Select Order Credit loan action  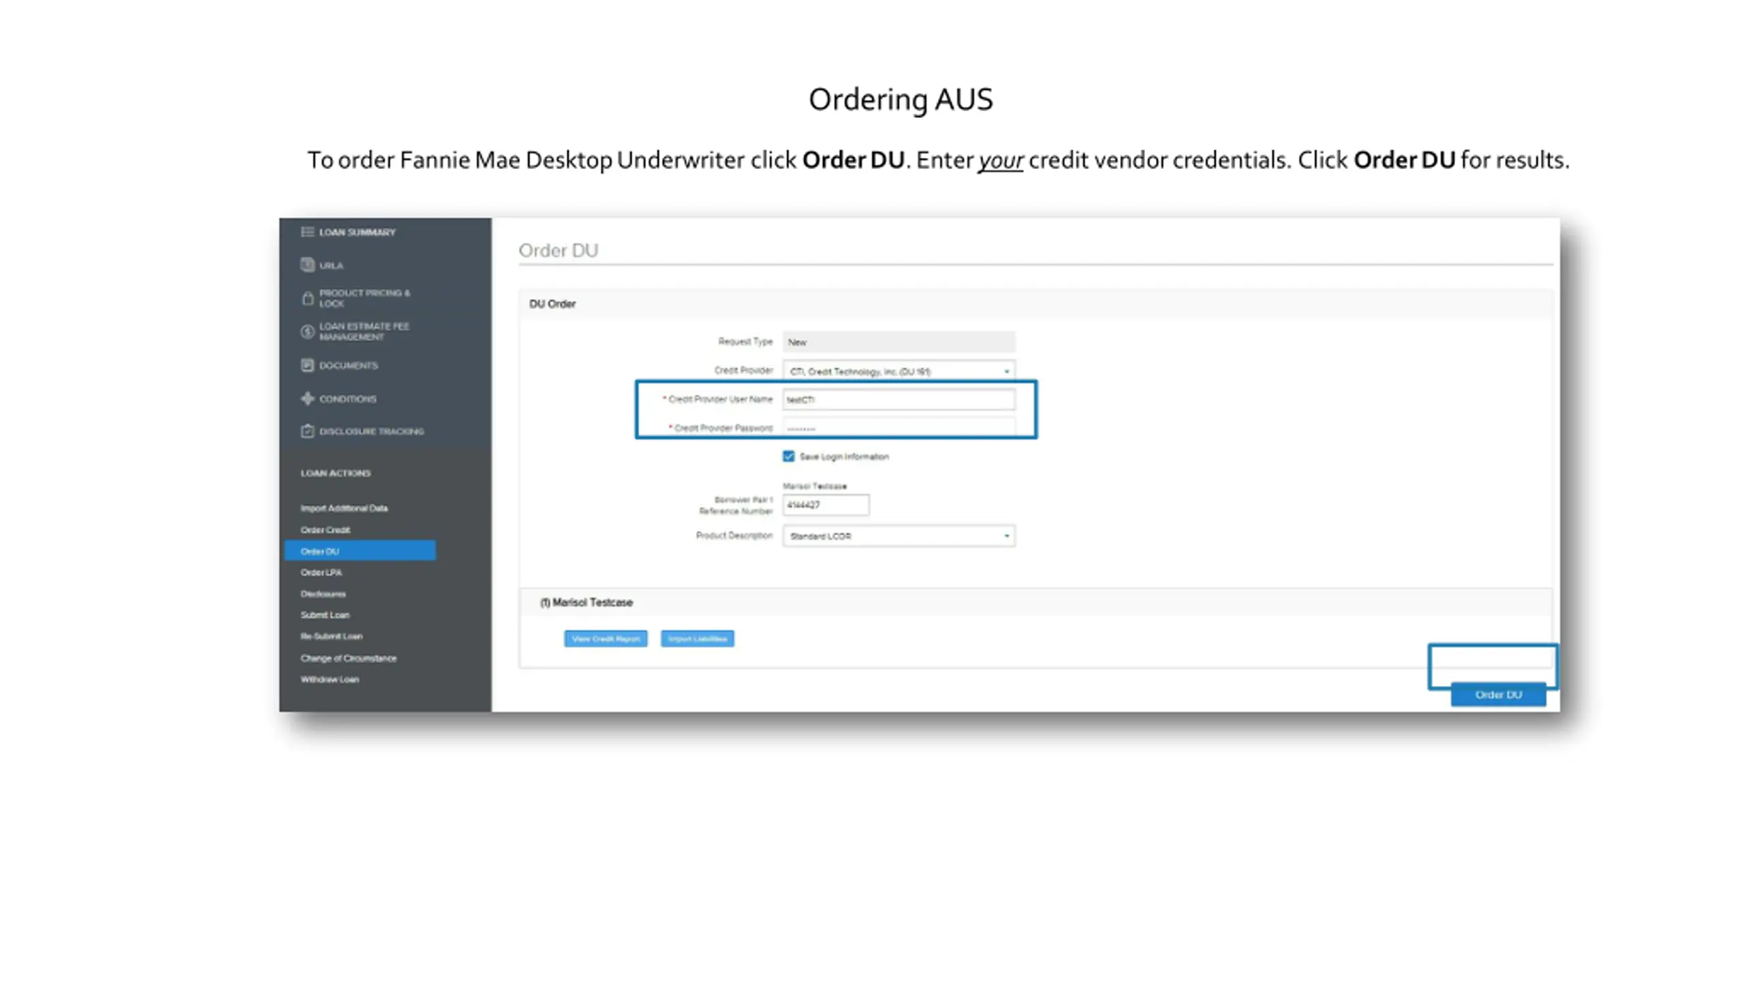coord(325,530)
